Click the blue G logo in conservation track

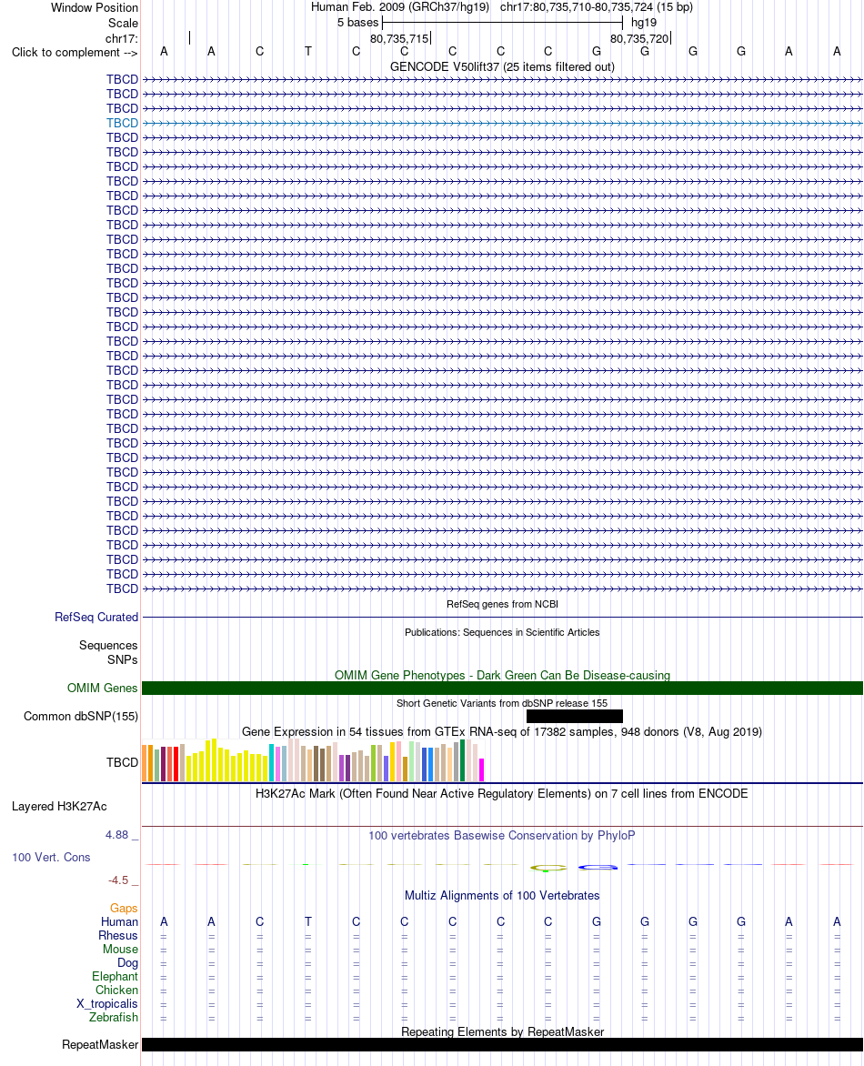(598, 867)
